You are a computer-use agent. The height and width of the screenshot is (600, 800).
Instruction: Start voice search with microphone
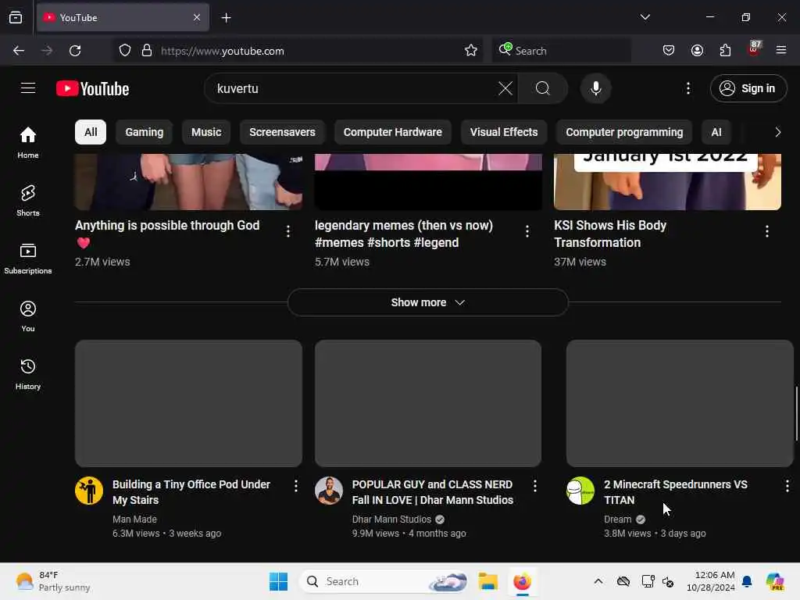pyautogui.click(x=595, y=88)
